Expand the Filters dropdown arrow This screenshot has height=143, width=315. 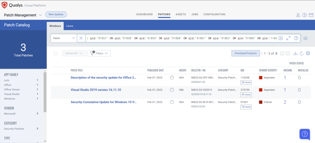click(107, 53)
